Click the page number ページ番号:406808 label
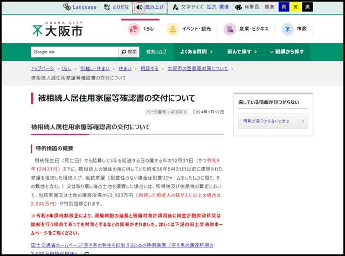The height and width of the screenshot is (256, 345). click(167, 112)
